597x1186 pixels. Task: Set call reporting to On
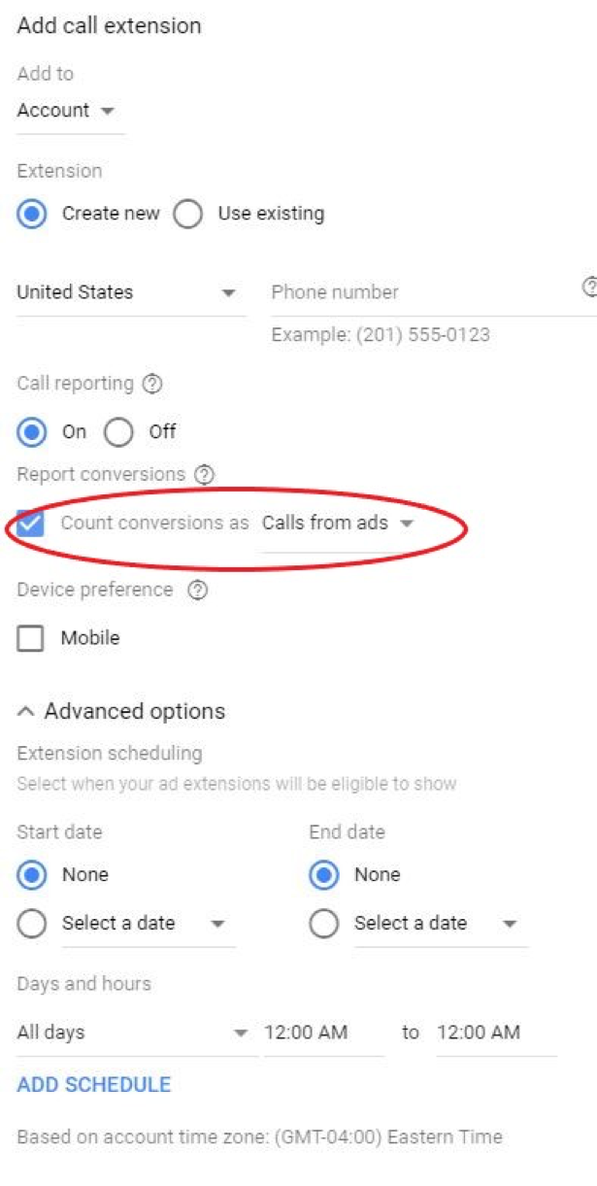click(32, 432)
